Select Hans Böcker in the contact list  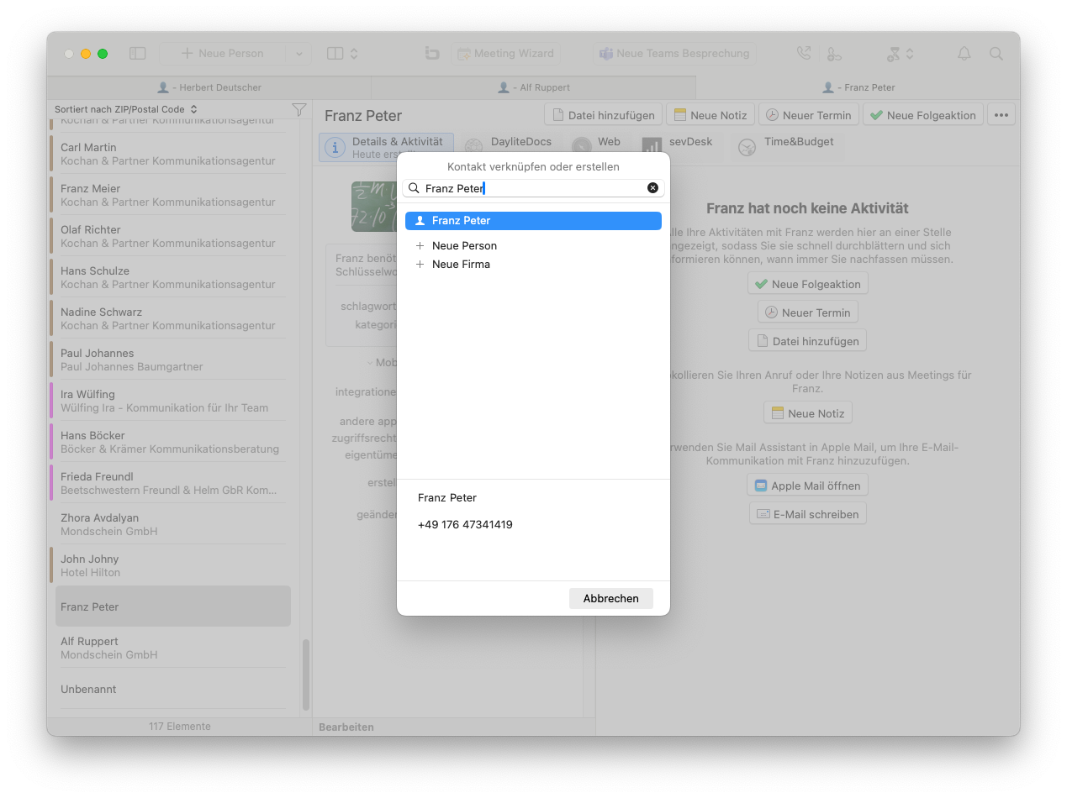pos(168,442)
